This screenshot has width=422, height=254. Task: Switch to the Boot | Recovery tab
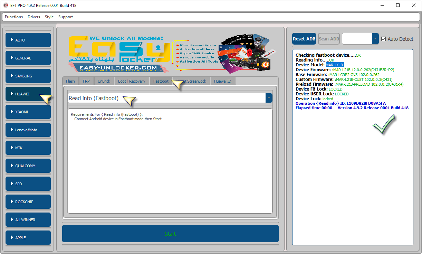(x=131, y=81)
